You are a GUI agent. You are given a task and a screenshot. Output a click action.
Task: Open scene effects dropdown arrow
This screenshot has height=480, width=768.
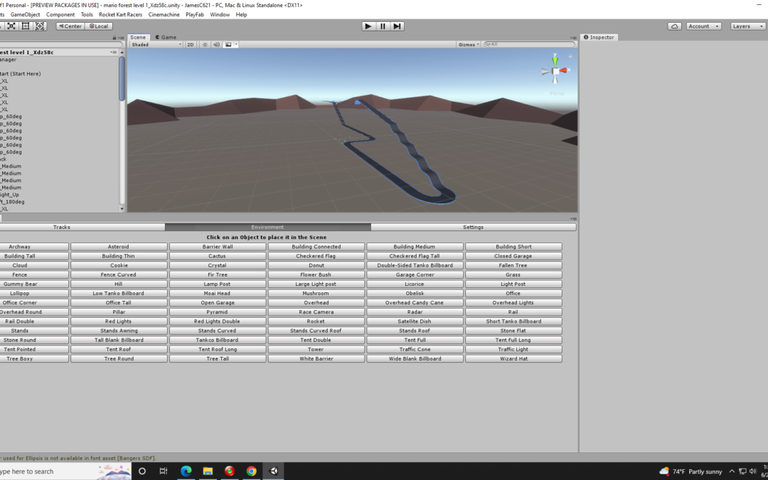point(236,45)
